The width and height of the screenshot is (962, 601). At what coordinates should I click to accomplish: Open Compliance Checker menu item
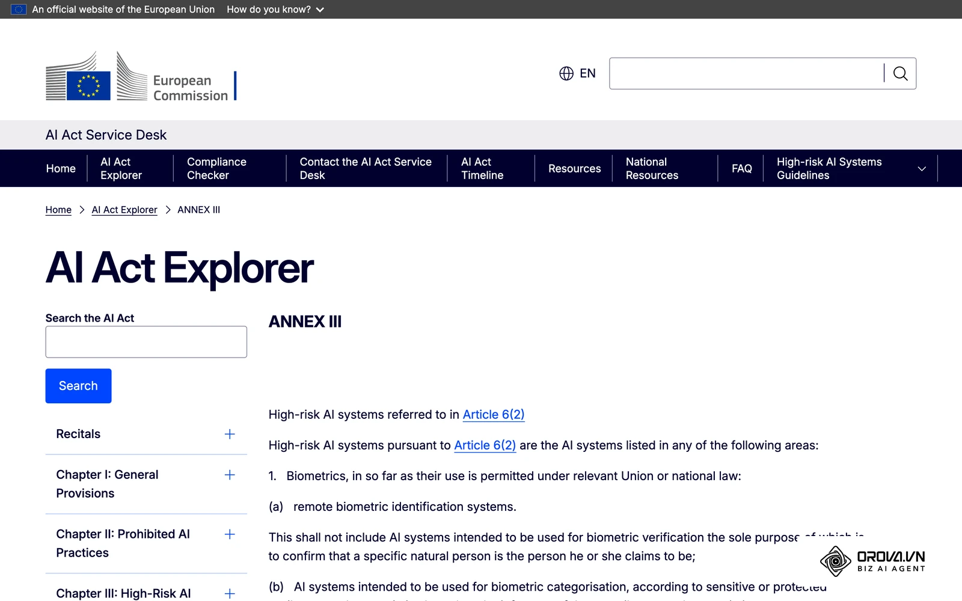[216, 169]
